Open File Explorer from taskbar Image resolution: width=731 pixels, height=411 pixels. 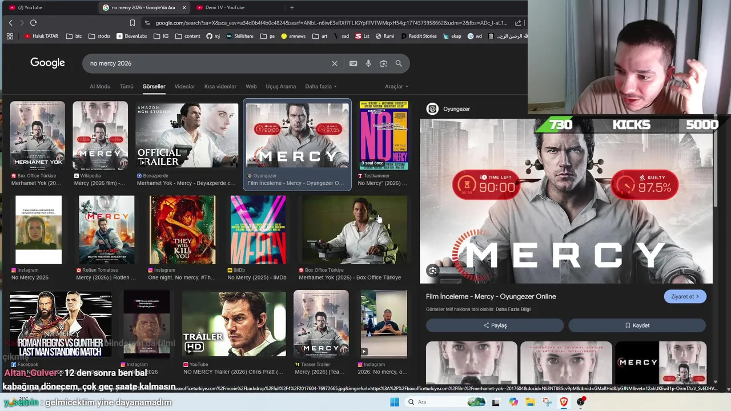pos(530,402)
